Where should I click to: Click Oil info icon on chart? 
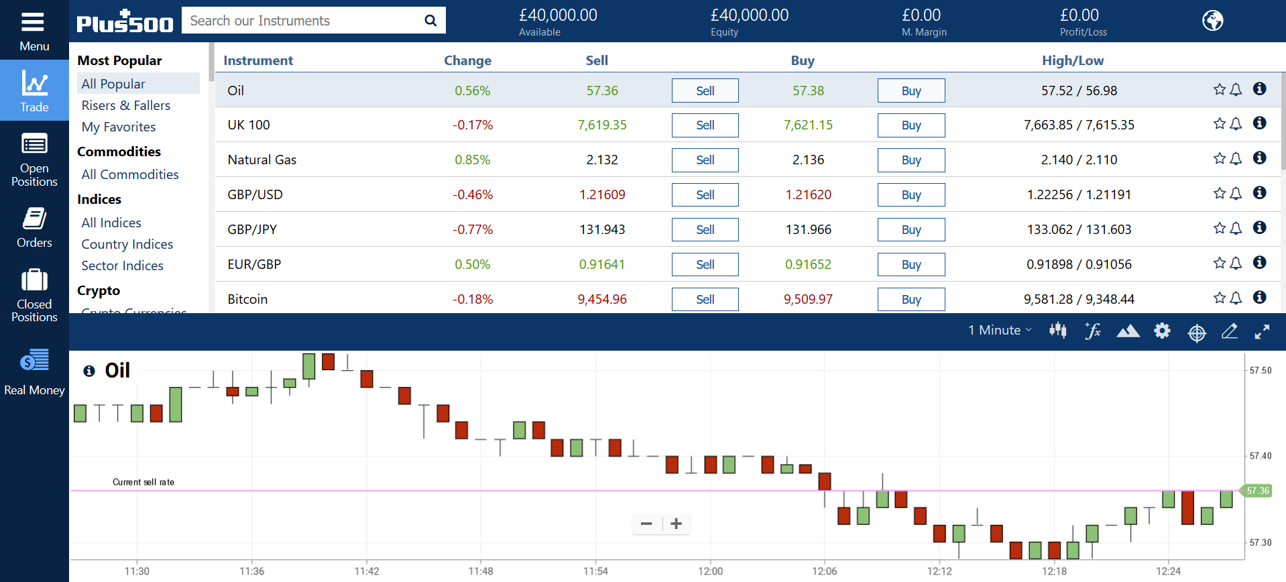(x=89, y=371)
